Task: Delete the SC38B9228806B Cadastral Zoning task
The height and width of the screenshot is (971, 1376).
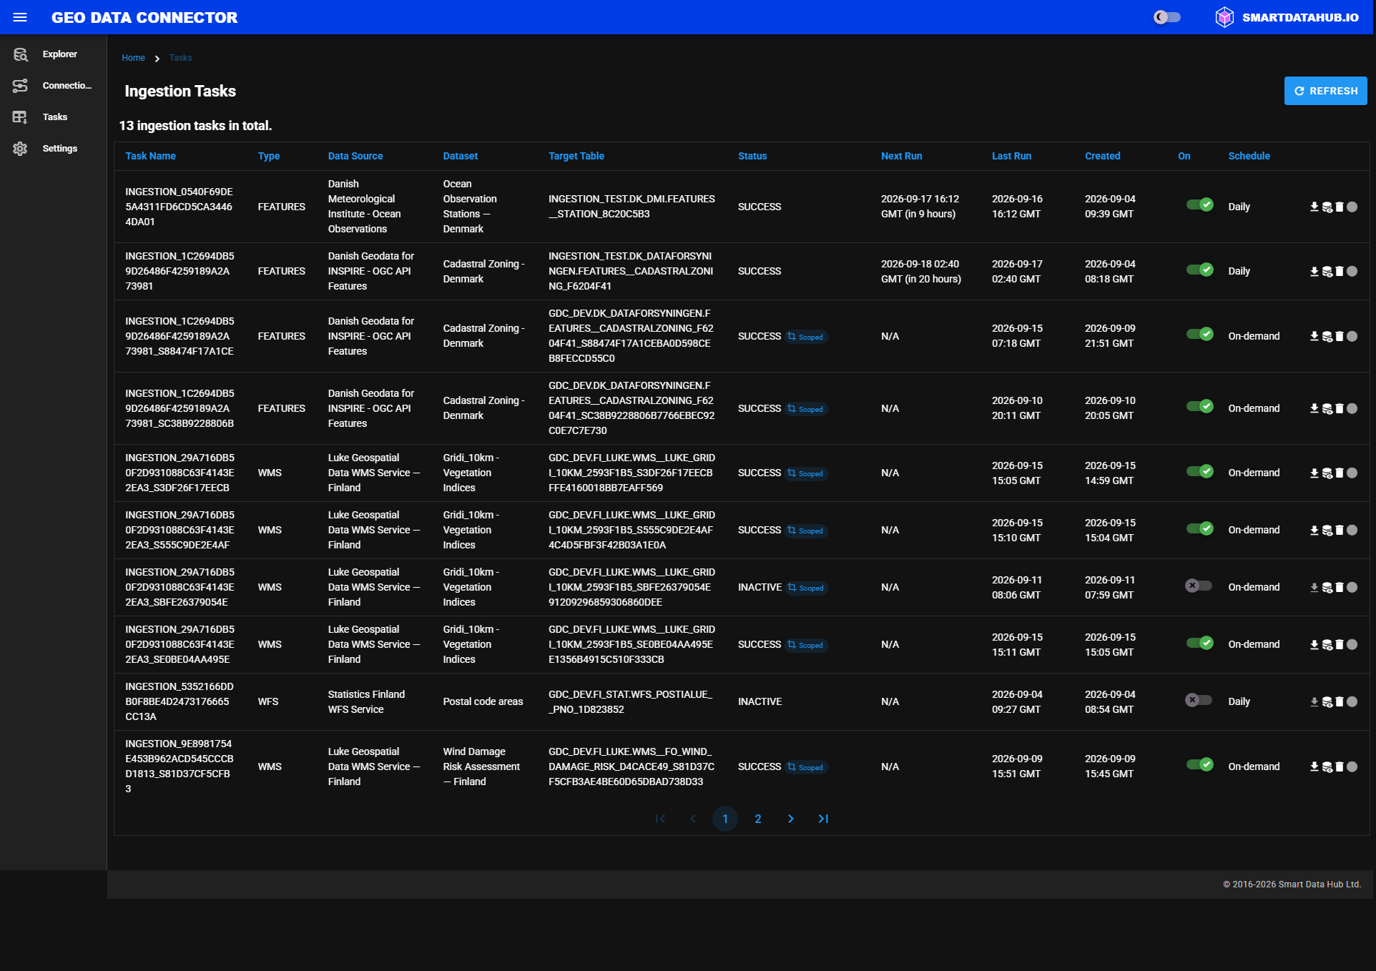Action: [1340, 408]
